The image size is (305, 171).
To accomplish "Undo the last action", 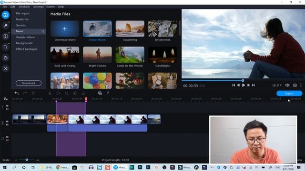I will click(x=17, y=93).
